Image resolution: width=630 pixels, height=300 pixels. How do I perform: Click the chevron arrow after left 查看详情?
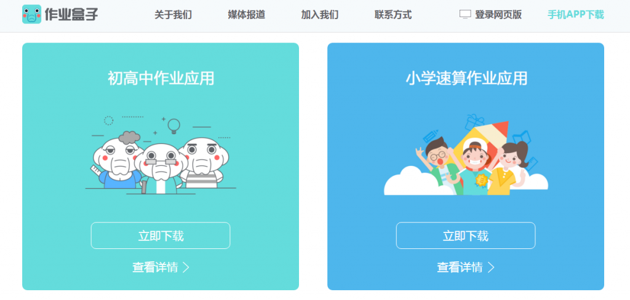186,267
